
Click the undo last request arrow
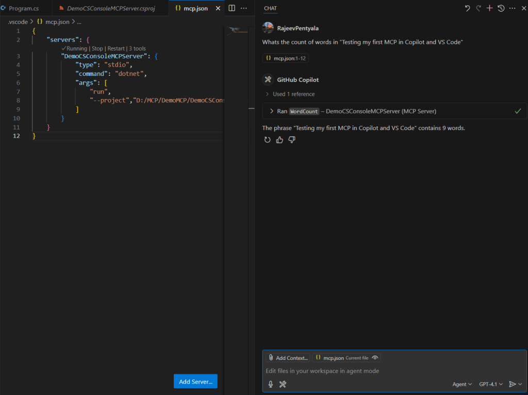[x=467, y=8]
